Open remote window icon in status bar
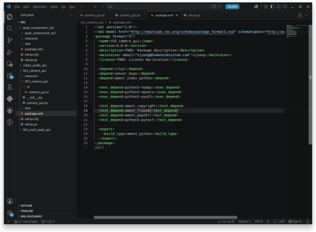 coord(8,221)
